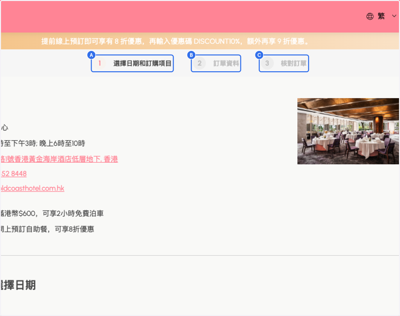Open the 繁 language dropdown
This screenshot has width=400, height=316.
[x=381, y=16]
